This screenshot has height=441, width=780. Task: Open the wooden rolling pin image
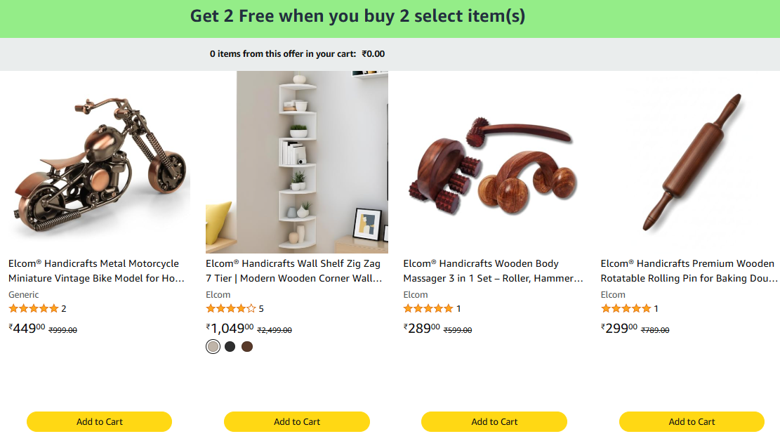pyautogui.click(x=692, y=162)
